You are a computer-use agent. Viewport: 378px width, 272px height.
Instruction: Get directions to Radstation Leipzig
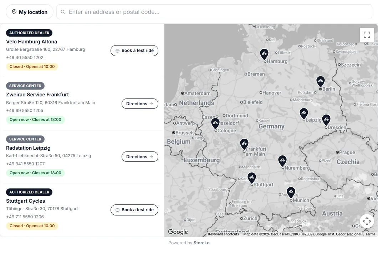tap(140, 157)
